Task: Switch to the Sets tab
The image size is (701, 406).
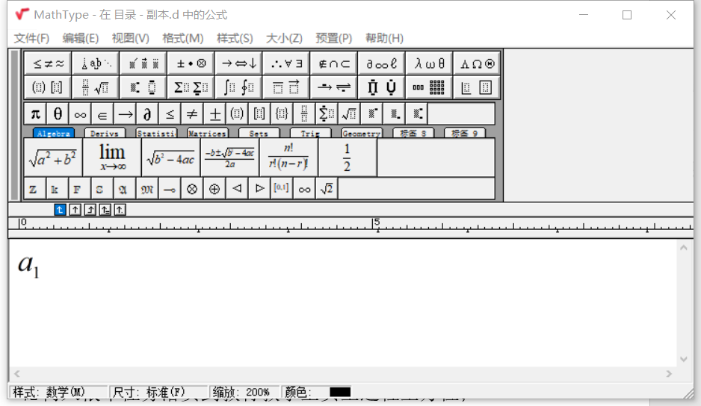Action: click(259, 133)
